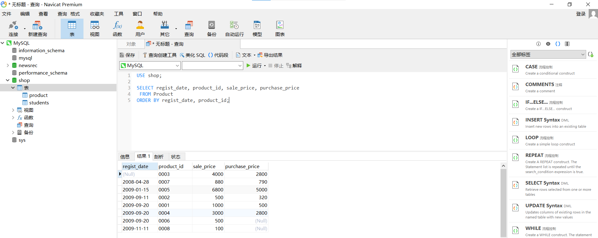598x238 pixels.
Task: Open the 文本 dropdown arrow
Action: click(254, 55)
